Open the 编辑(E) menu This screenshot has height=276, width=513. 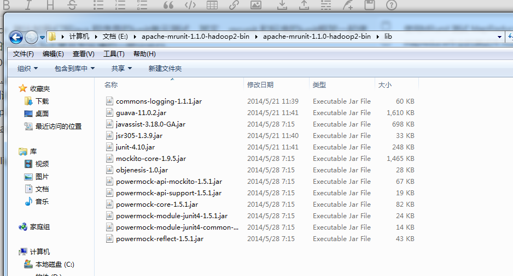click(x=53, y=54)
